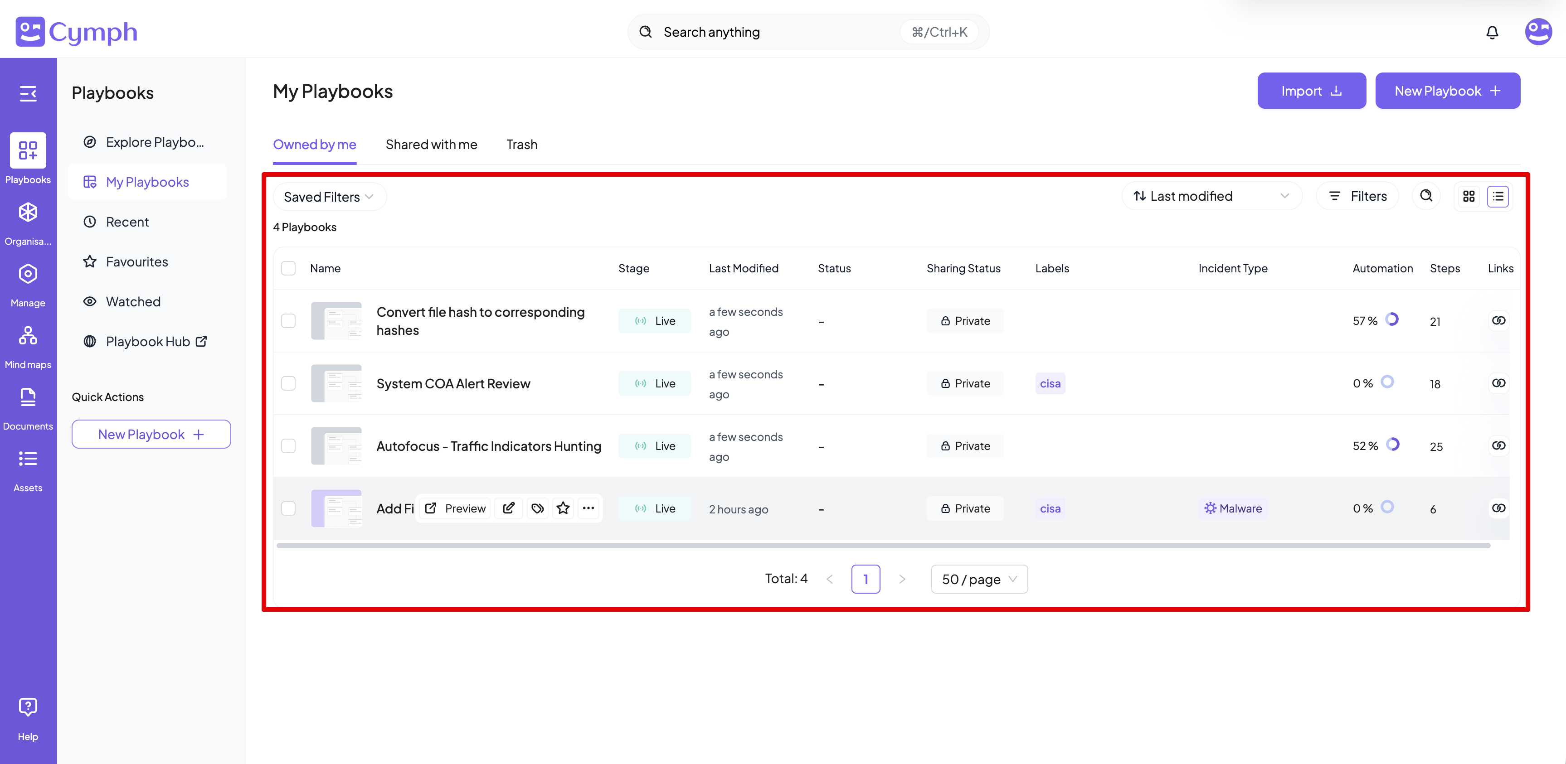Expand the Saved Filters dropdown
1566x764 pixels.
click(329, 197)
